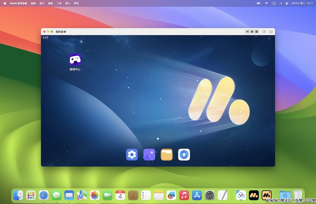Click the input source A icon
This screenshot has width=316, height=204.
point(274,3)
